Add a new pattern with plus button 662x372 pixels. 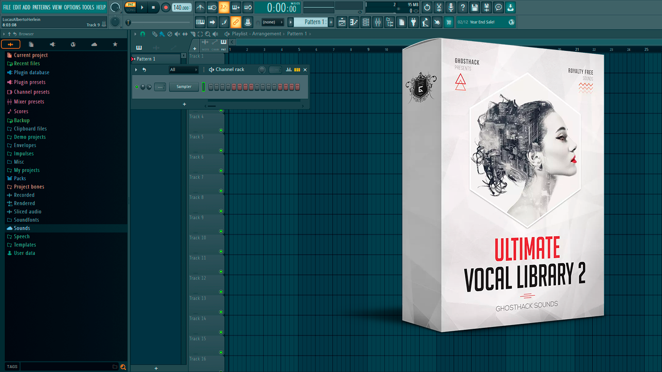click(331, 22)
